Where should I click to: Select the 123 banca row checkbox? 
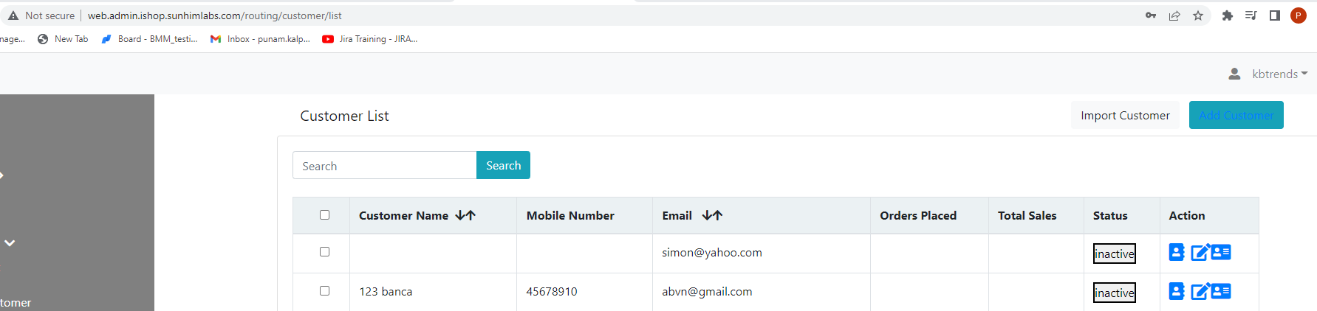coord(324,291)
